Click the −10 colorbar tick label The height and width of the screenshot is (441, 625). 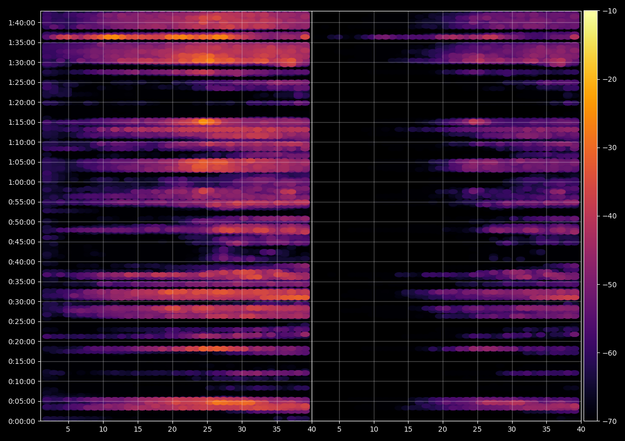click(609, 11)
